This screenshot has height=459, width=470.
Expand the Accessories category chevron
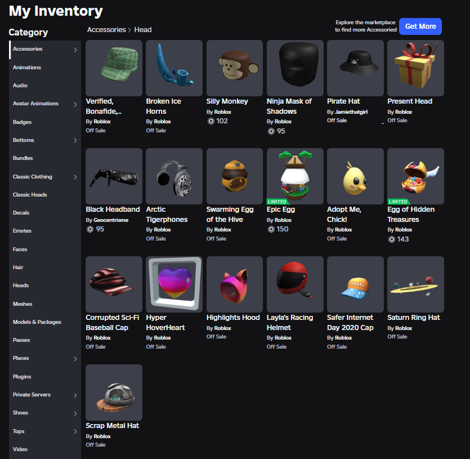75,50
